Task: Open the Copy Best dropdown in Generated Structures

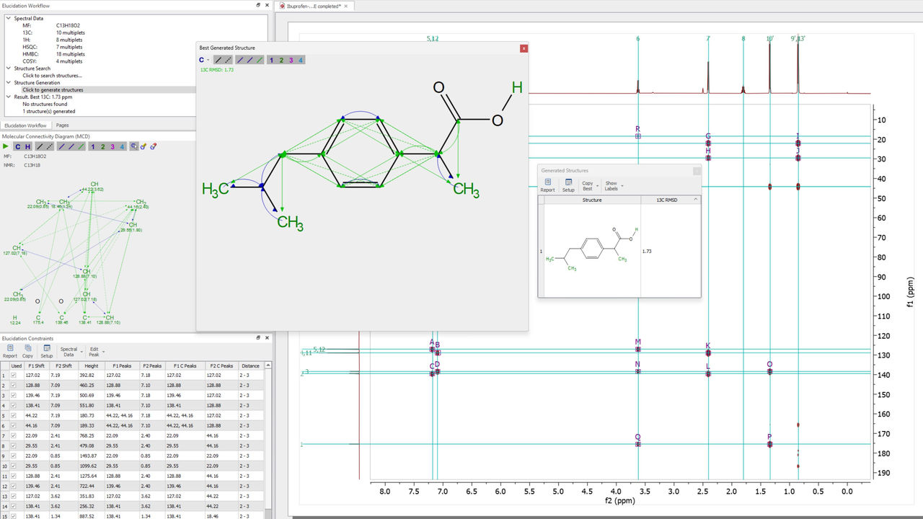Action: click(590, 185)
